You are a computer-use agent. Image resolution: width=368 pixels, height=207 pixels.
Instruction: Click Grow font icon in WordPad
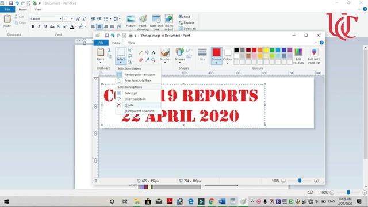coord(78,19)
